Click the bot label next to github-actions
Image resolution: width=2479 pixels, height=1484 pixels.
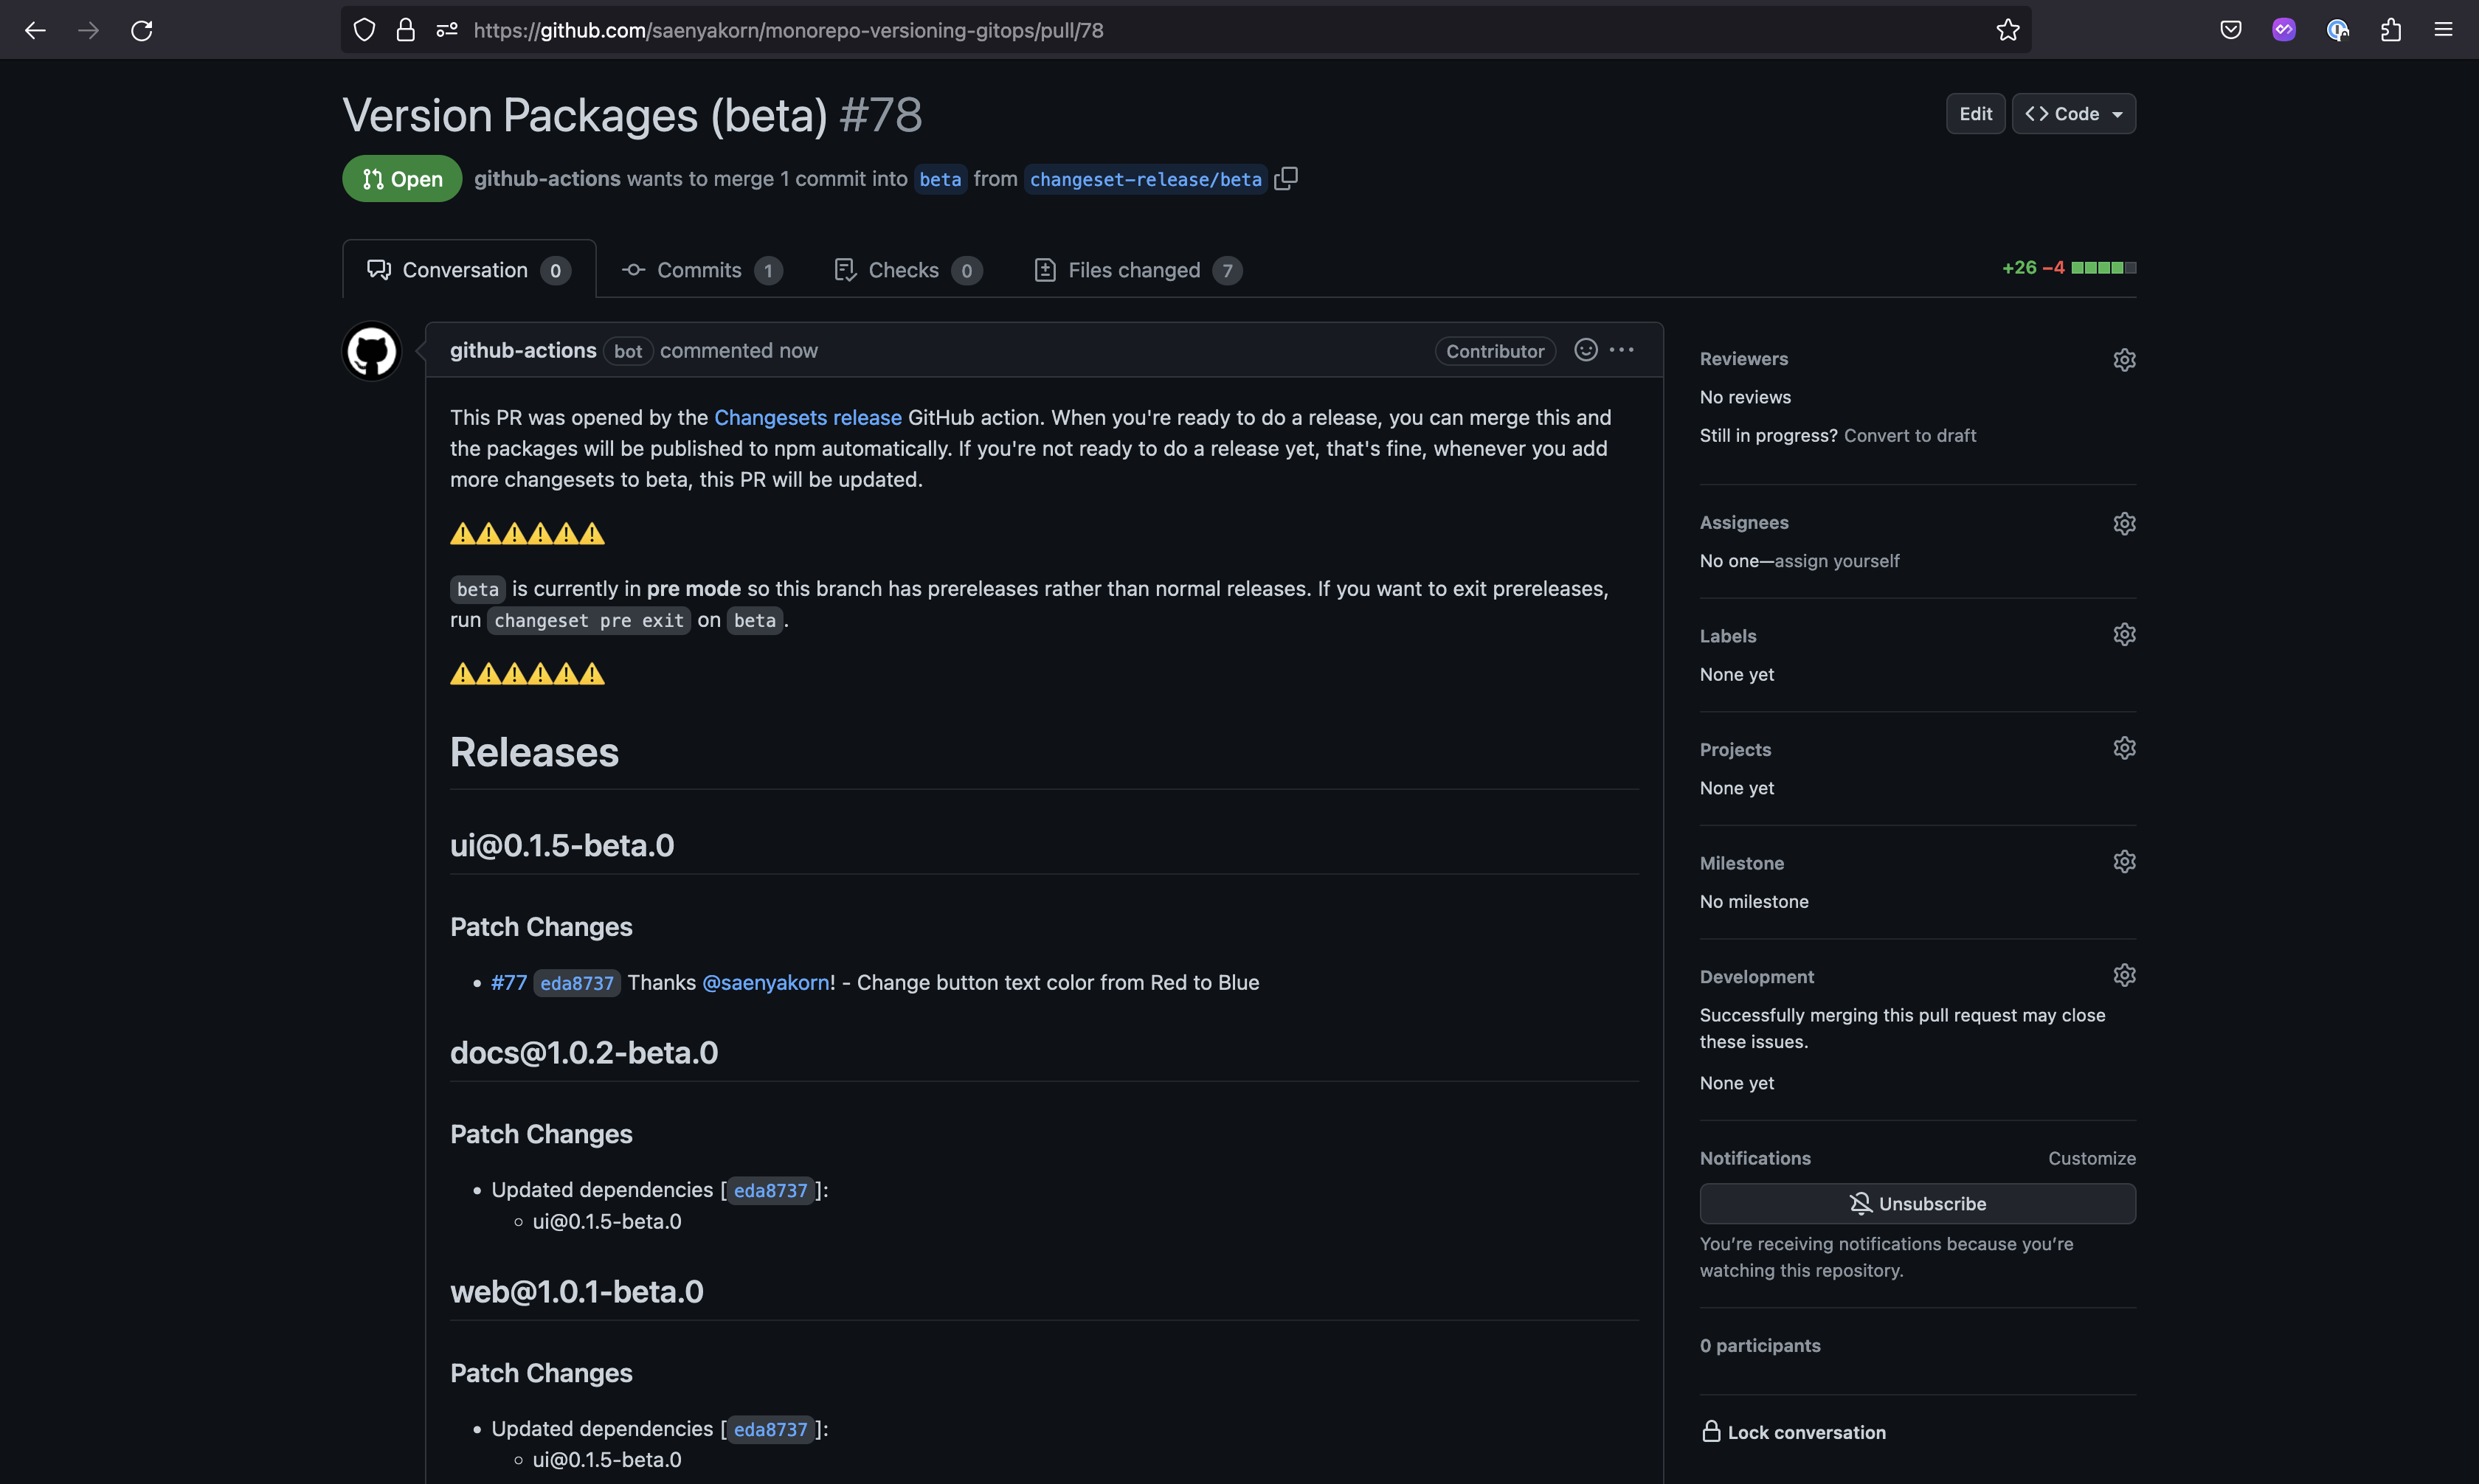628,351
